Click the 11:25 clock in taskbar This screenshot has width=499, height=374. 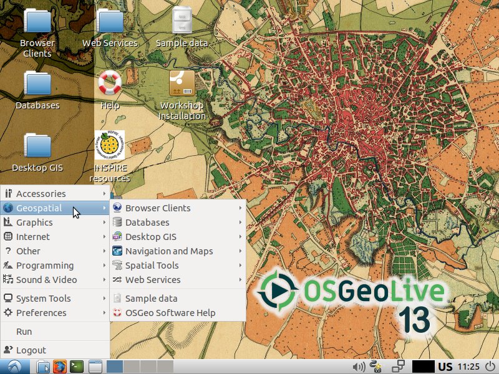click(x=468, y=367)
